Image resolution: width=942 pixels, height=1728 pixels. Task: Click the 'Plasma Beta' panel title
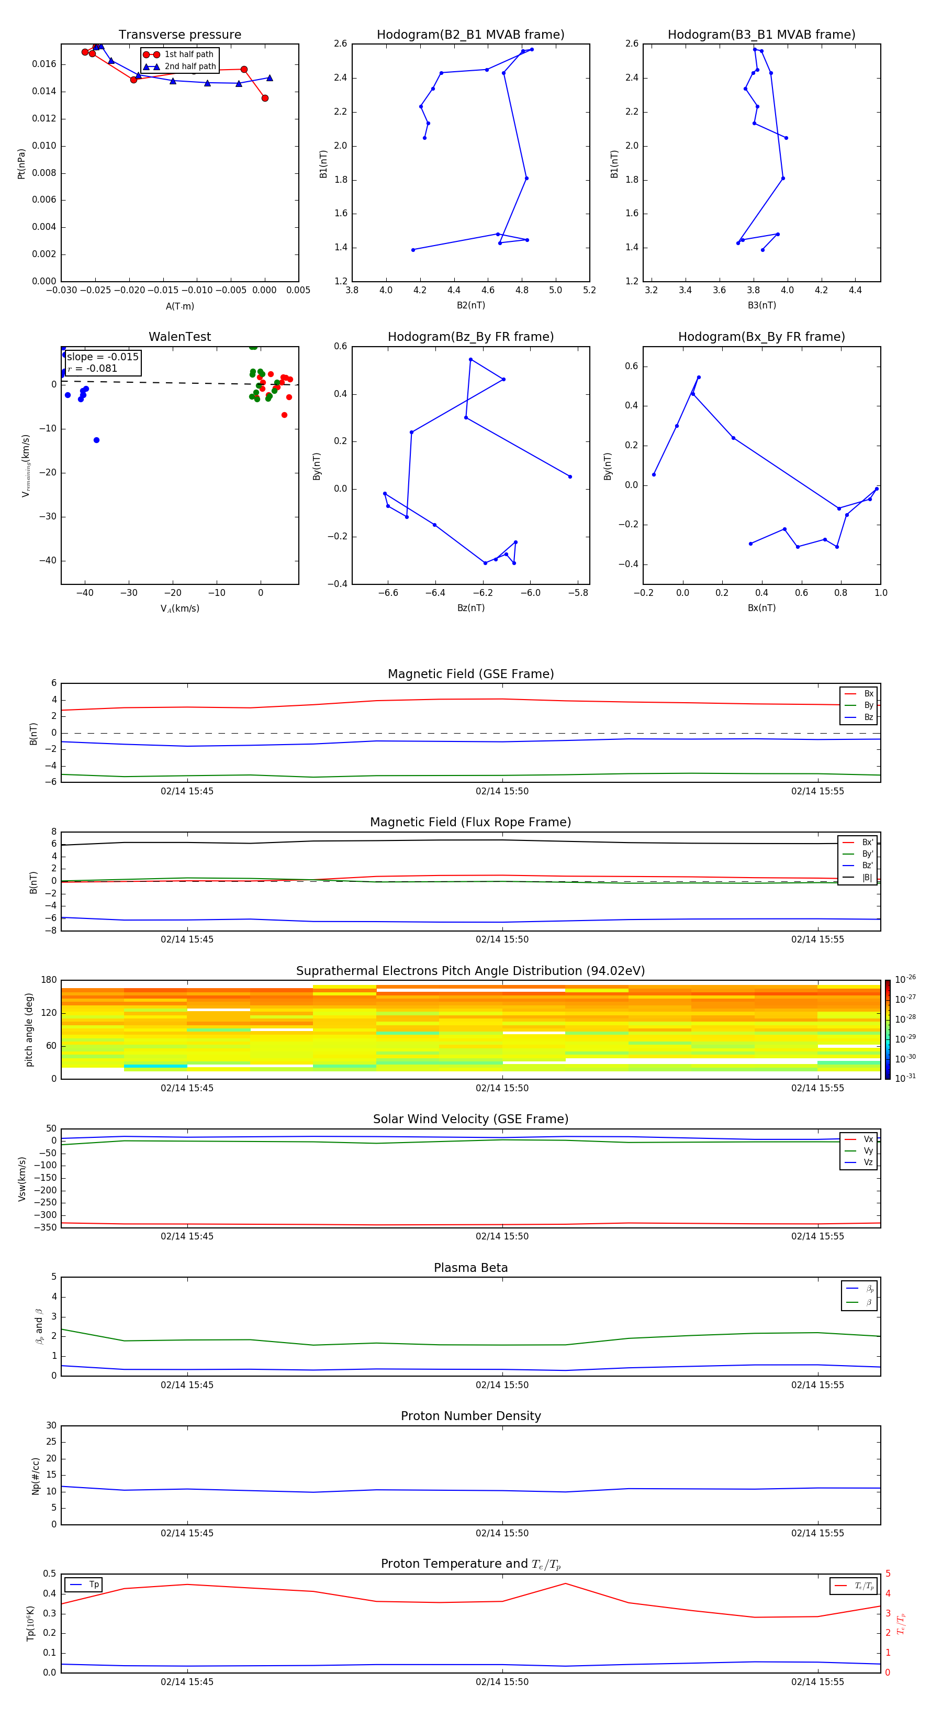(x=470, y=1268)
